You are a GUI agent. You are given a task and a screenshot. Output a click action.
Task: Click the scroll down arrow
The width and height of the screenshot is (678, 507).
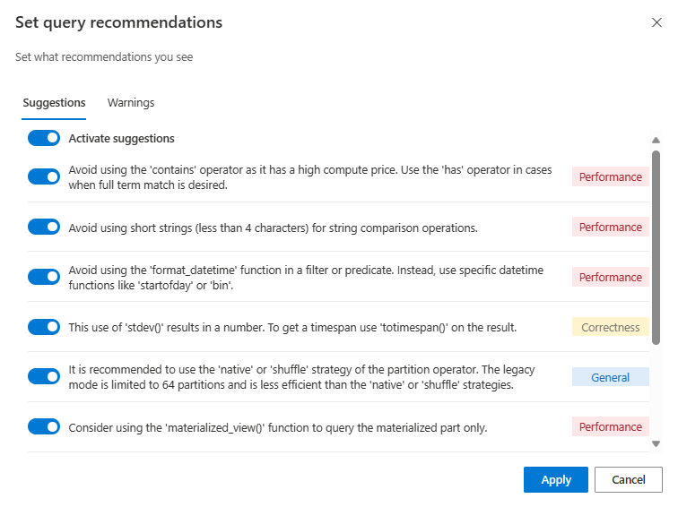(656, 443)
